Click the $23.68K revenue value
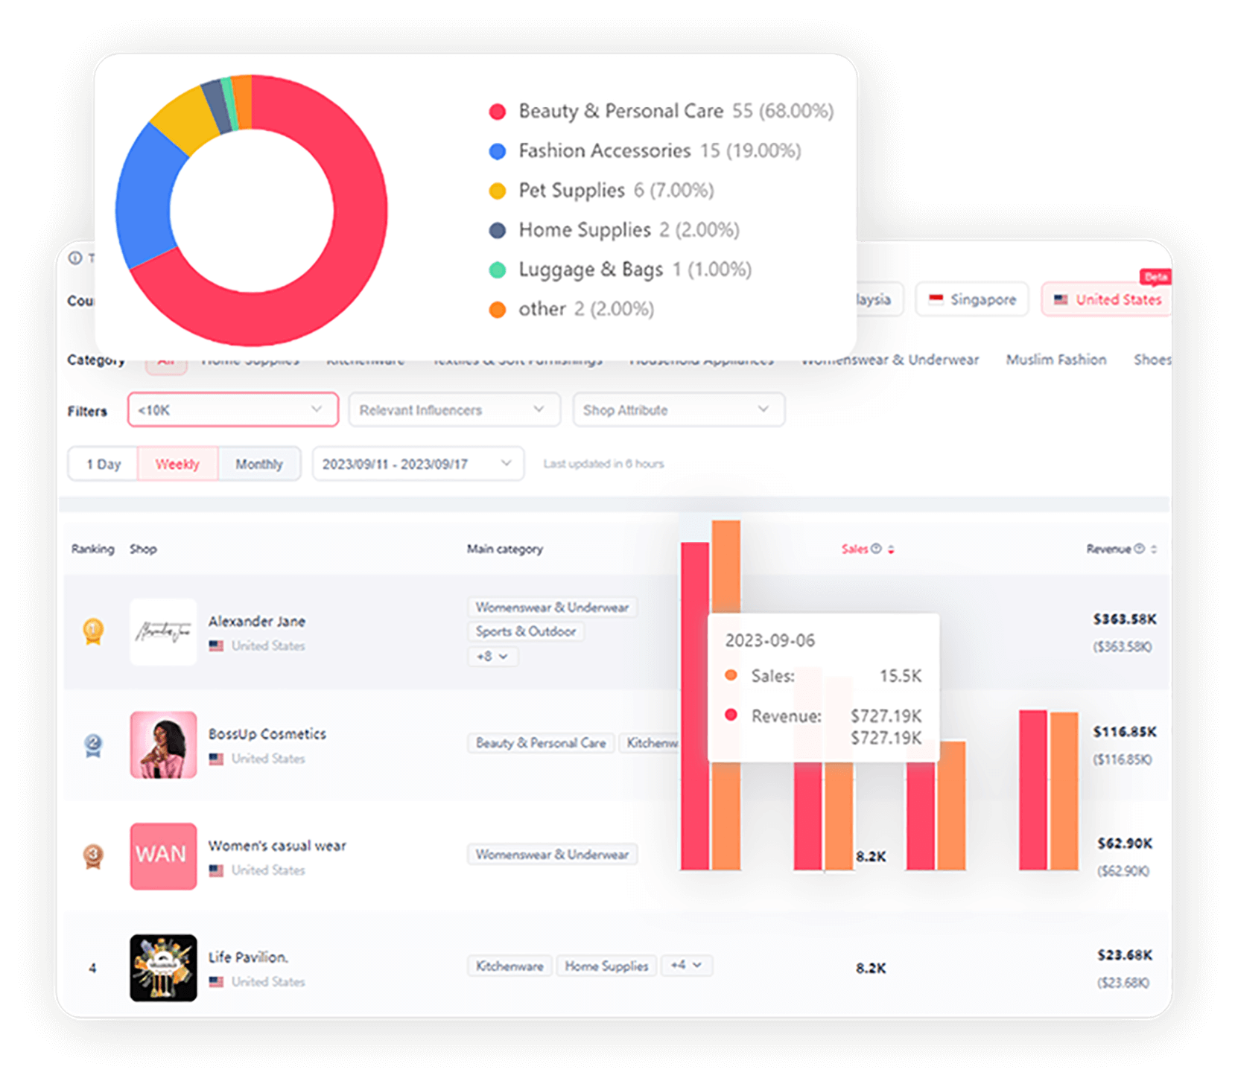 click(x=1125, y=955)
